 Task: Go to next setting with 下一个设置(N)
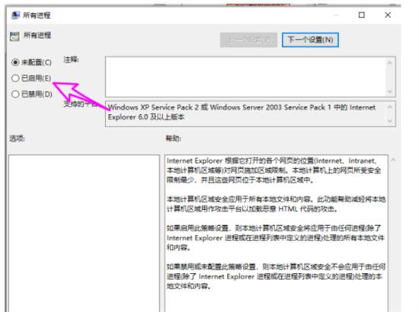tap(310, 40)
